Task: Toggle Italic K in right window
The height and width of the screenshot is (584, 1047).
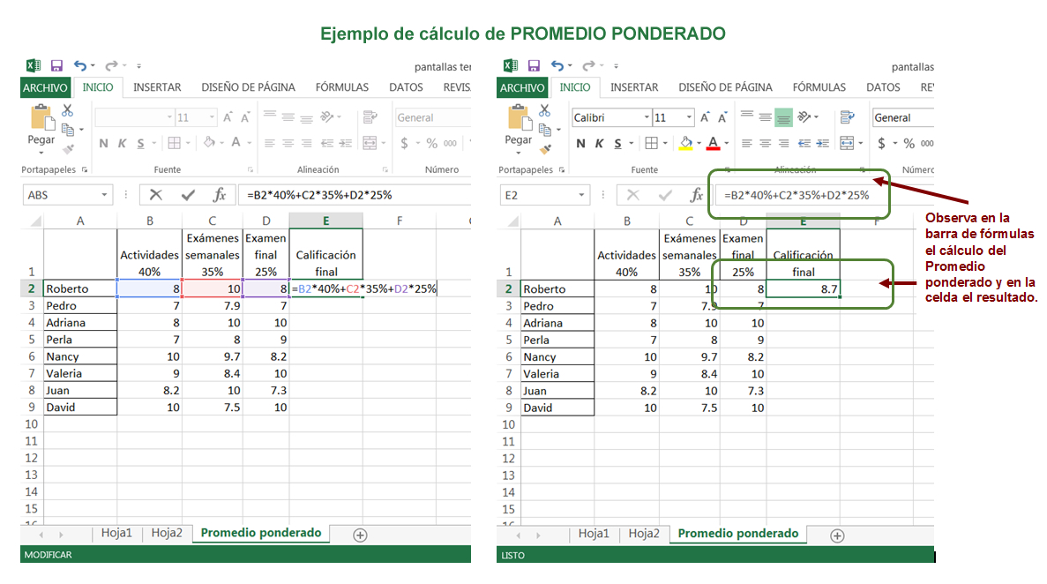Action: point(599,143)
